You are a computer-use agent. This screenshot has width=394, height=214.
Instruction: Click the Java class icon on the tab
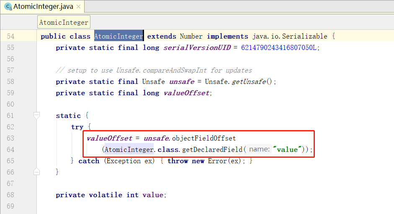point(8,7)
